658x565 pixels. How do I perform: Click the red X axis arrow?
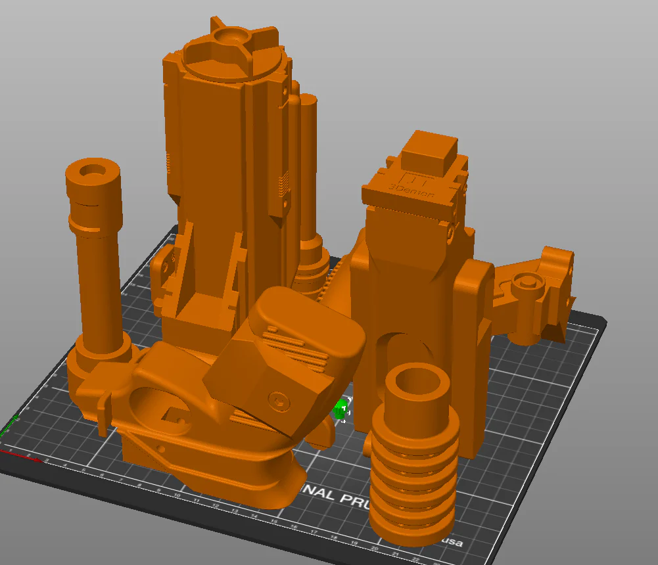coord(21,455)
